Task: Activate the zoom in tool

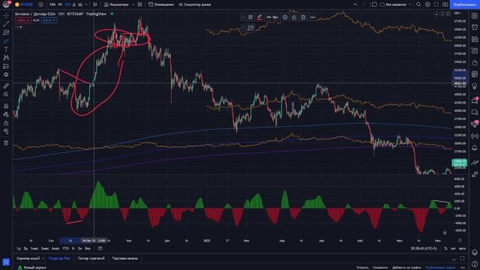Action: pos(6,94)
